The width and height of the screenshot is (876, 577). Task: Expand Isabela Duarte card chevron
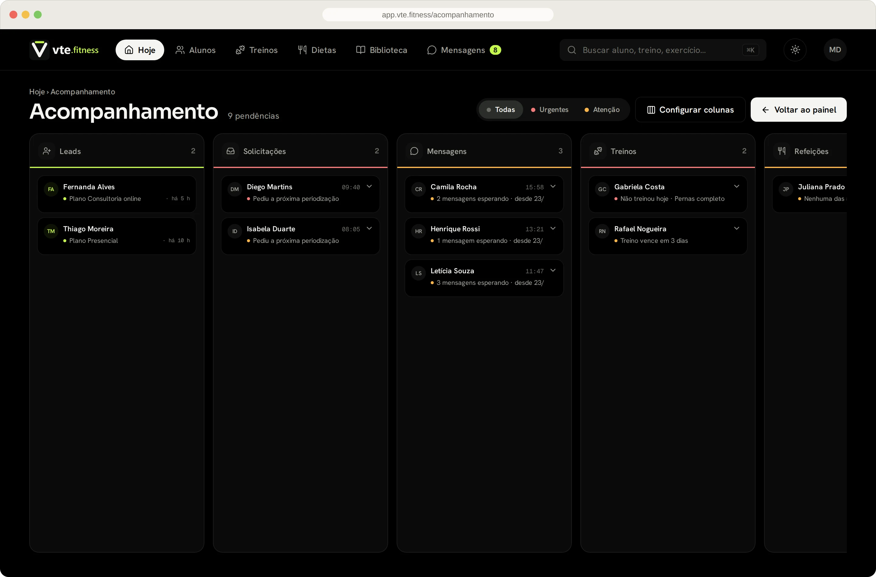369,229
